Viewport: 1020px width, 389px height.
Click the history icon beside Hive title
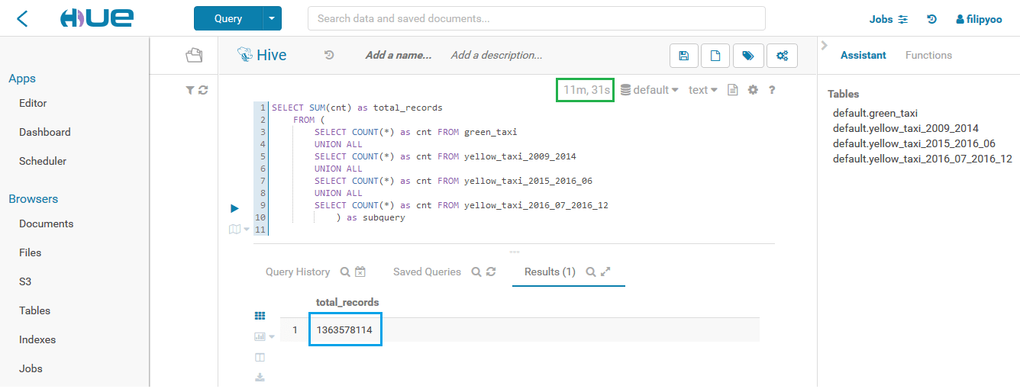click(329, 55)
